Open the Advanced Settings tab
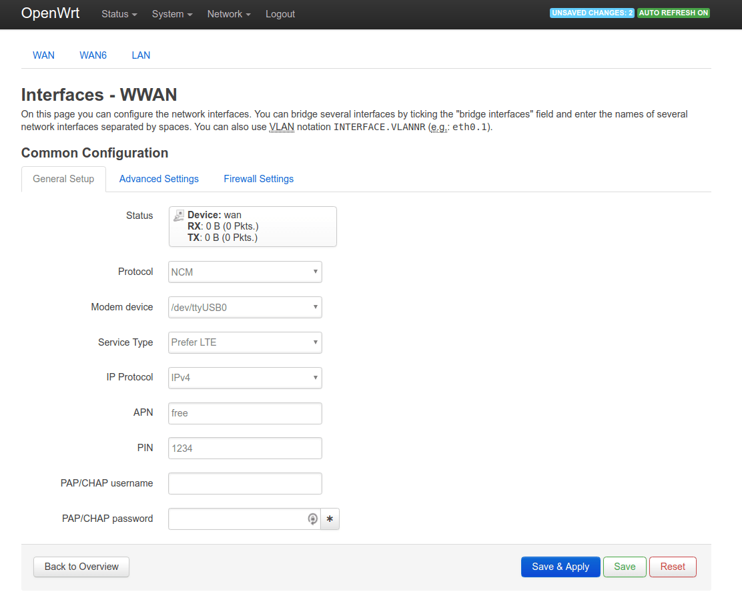Screen dimensions: 742x602 point(159,179)
